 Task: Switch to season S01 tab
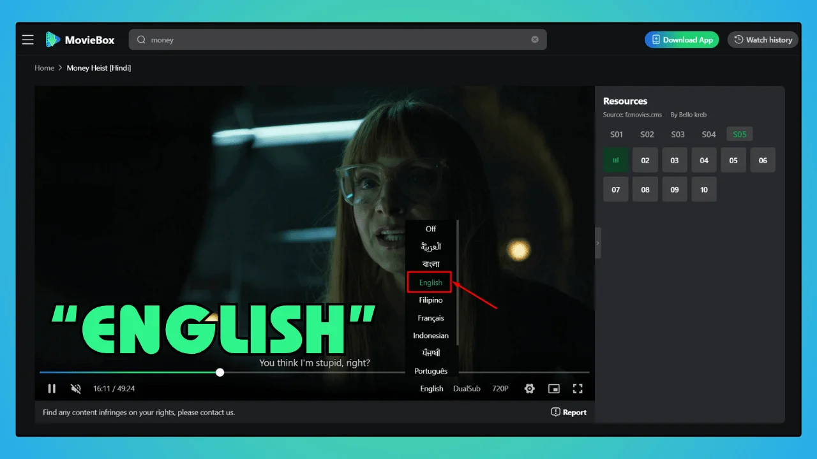617,135
